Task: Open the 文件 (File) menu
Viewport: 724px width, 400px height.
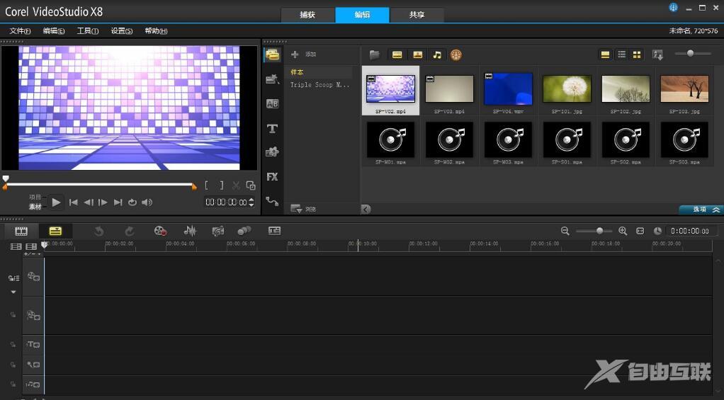Action: click(20, 31)
